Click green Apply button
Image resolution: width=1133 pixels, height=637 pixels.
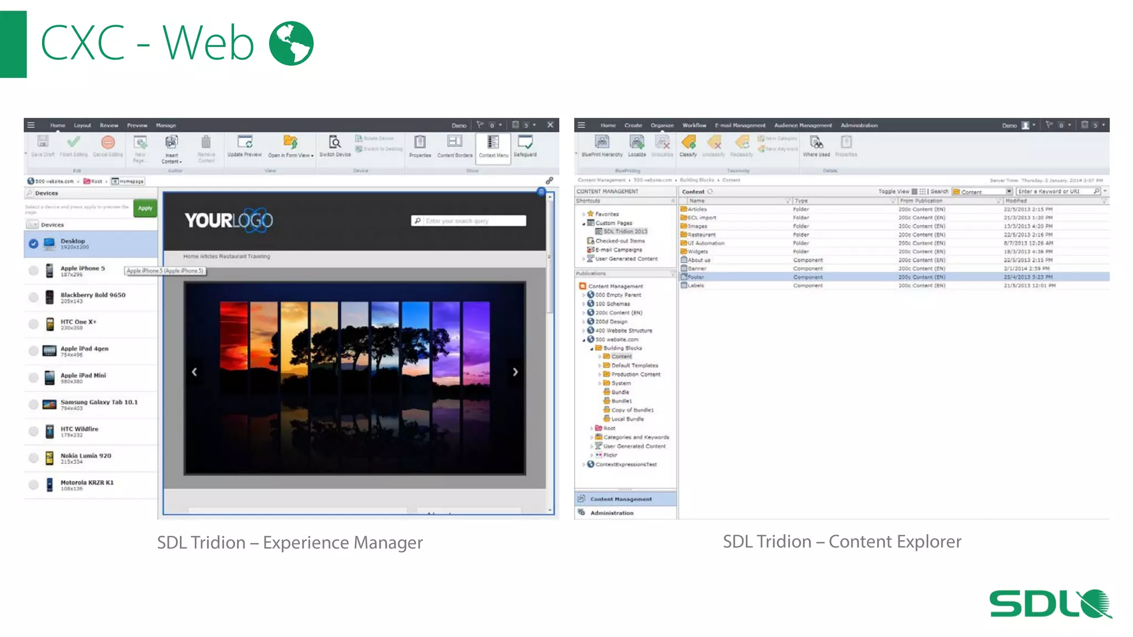pos(145,208)
